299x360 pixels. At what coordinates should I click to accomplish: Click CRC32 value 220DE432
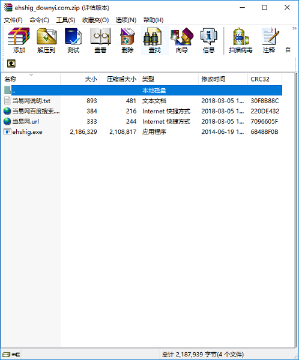265,111
